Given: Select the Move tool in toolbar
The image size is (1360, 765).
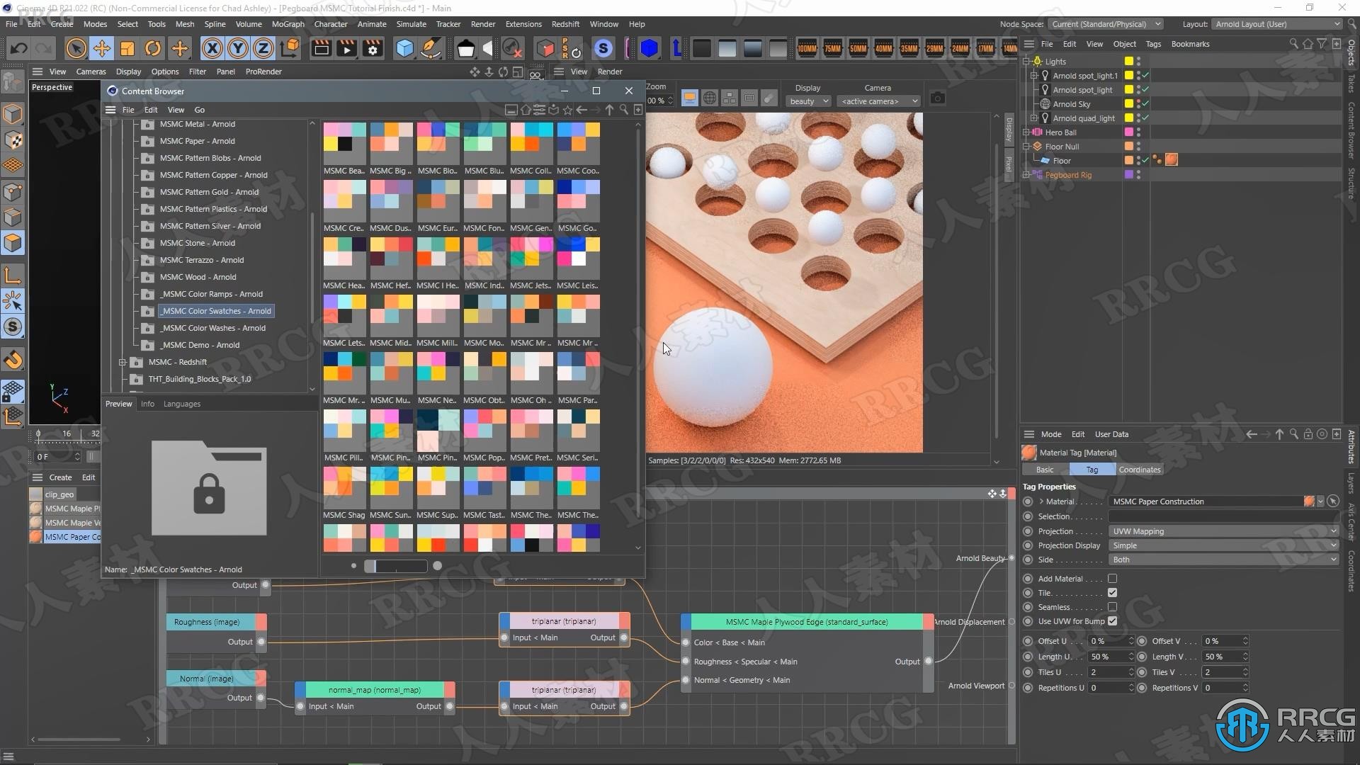Looking at the screenshot, I should point(101,47).
